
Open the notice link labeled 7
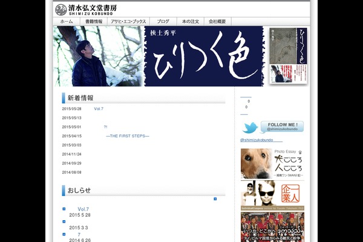click(79, 235)
